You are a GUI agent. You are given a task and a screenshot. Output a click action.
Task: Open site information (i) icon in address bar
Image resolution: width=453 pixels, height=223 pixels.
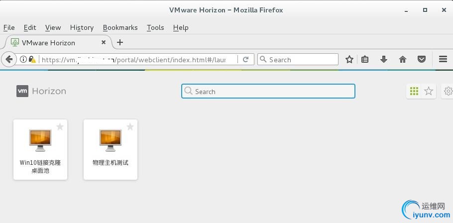[23, 59]
